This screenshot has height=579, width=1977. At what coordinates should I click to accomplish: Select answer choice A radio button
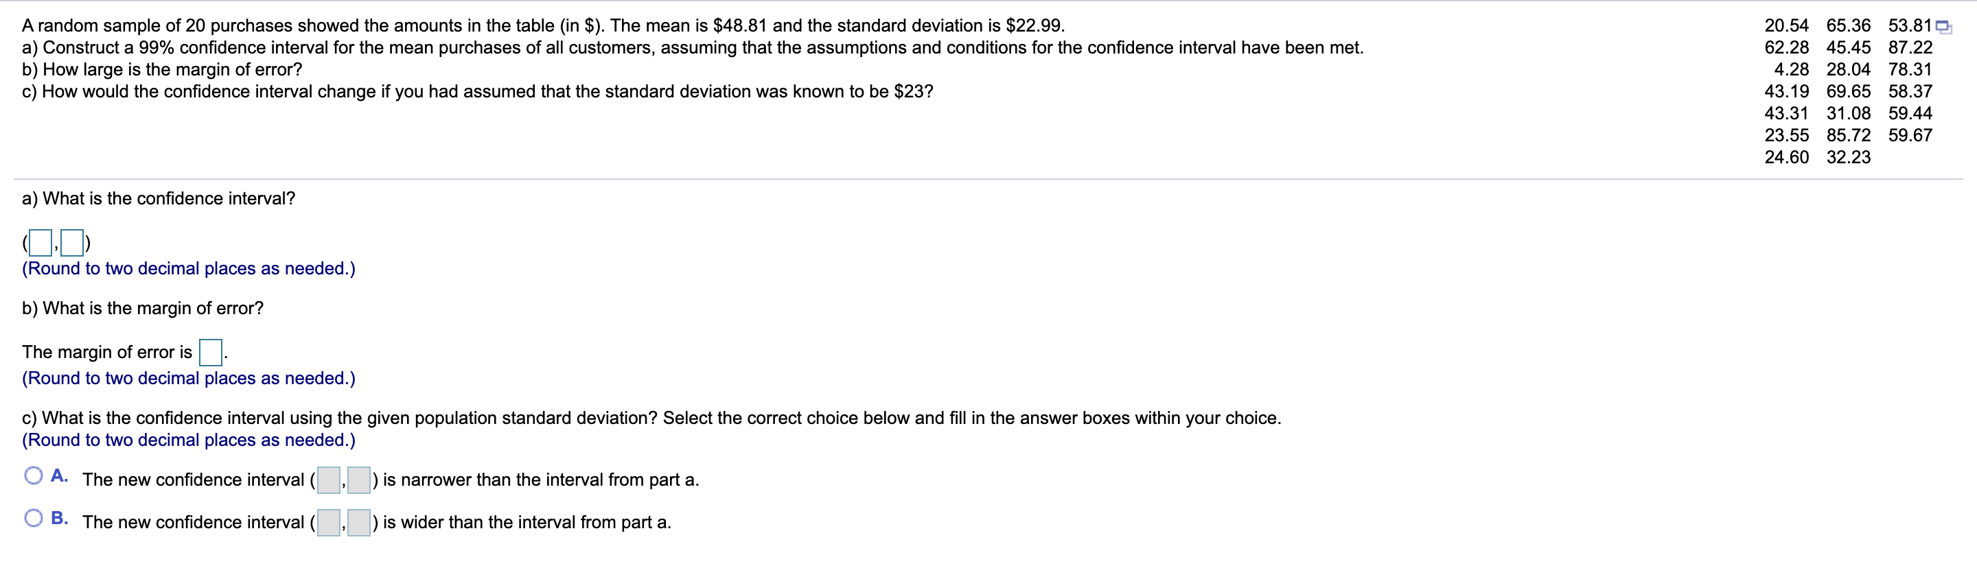click(33, 475)
